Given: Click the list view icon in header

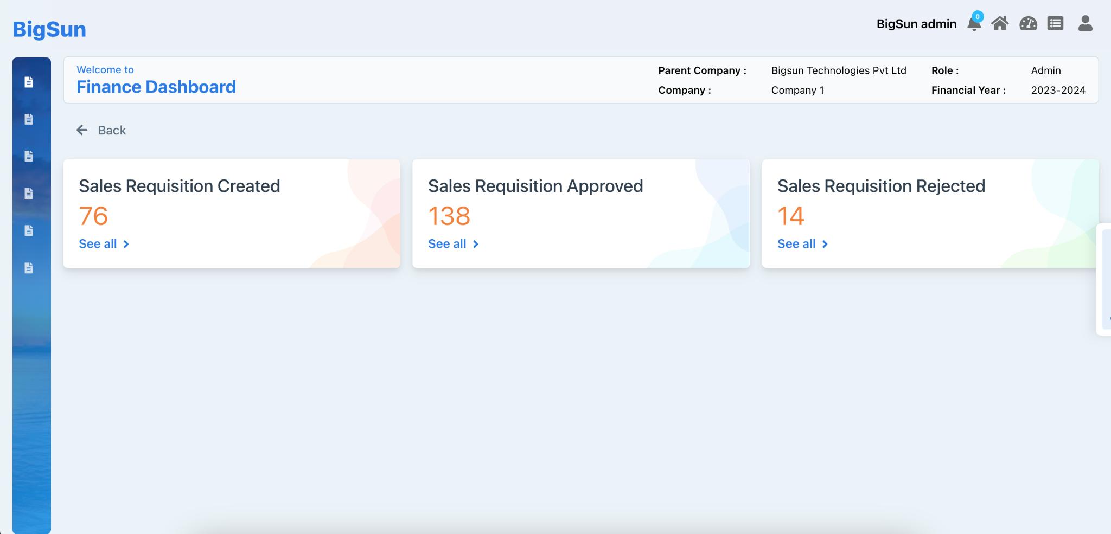Looking at the screenshot, I should click(x=1055, y=24).
